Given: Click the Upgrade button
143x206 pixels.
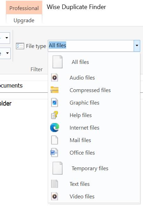Looking at the screenshot, I should (x=24, y=20).
